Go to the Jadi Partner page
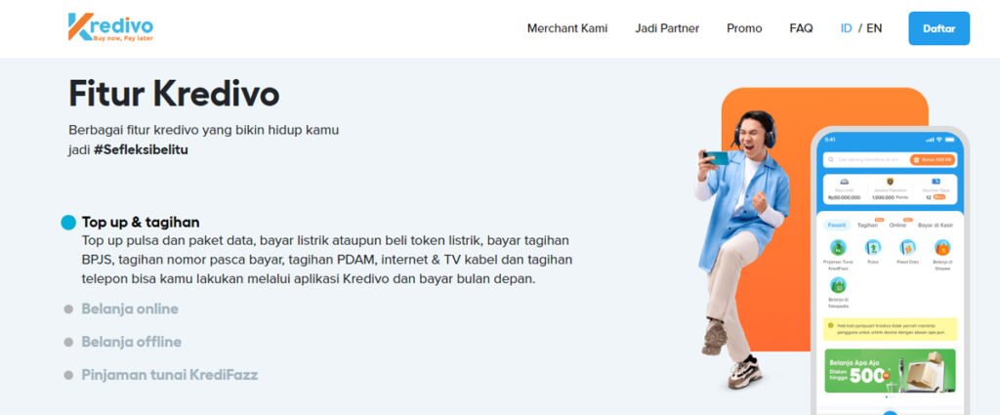1000x415 pixels. point(667,28)
